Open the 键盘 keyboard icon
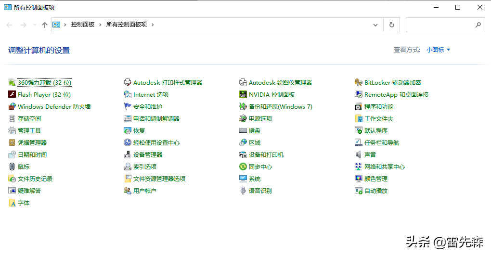 tap(243, 130)
